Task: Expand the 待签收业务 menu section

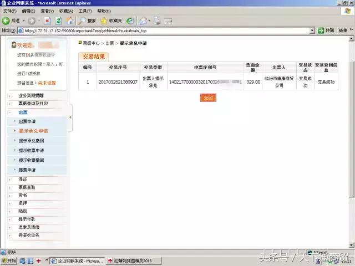Action: 29,235
